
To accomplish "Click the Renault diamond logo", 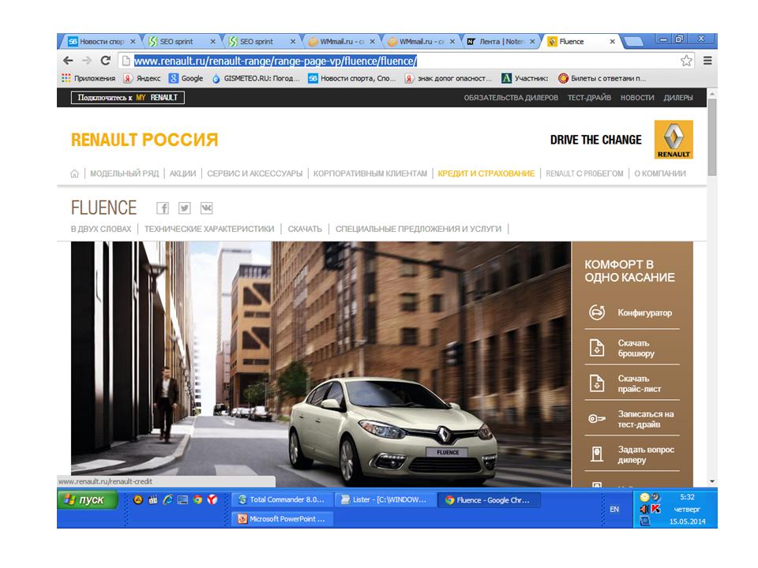I will point(674,140).
